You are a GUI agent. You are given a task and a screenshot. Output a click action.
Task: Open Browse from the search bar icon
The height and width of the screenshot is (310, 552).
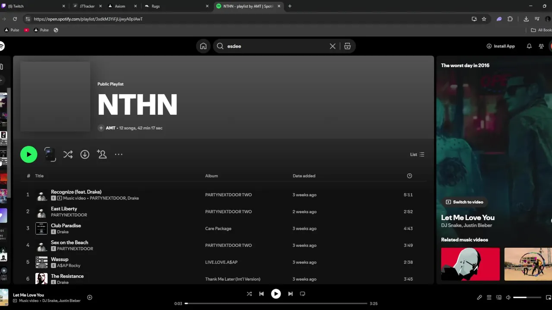coord(347,46)
